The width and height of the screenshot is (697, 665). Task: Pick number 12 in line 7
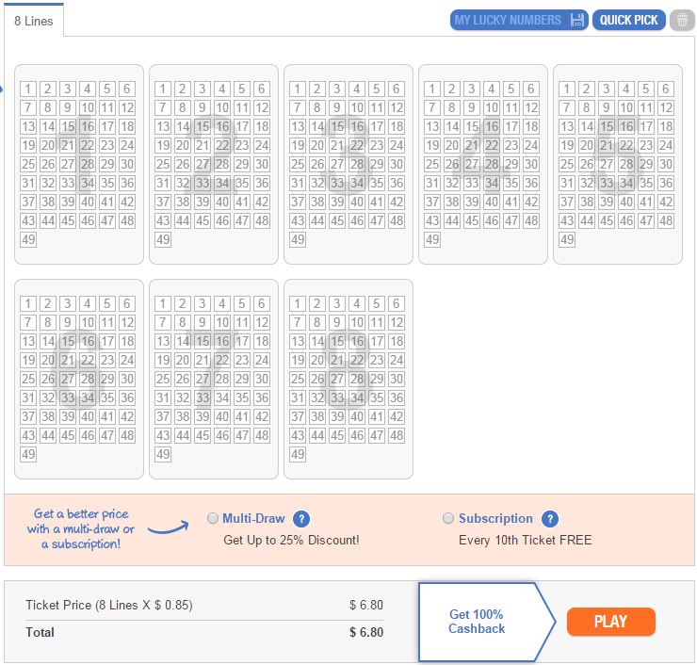(x=262, y=322)
